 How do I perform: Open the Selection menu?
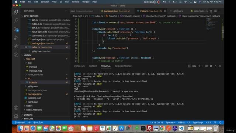point(45,2)
